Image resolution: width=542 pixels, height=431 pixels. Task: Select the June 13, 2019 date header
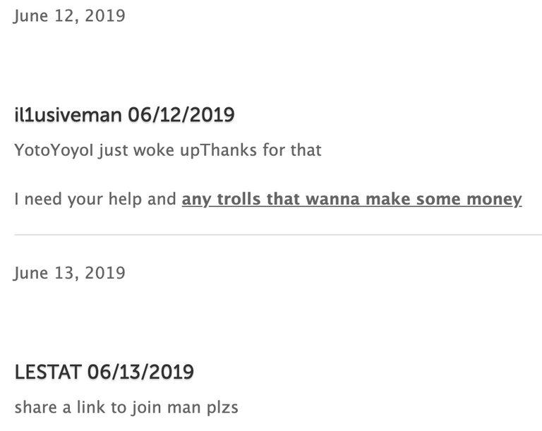point(69,273)
